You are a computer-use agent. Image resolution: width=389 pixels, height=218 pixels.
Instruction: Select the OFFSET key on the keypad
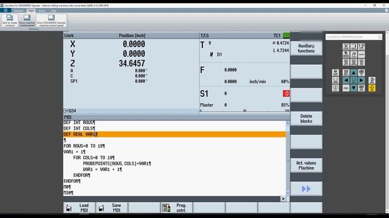(x=362, y=47)
